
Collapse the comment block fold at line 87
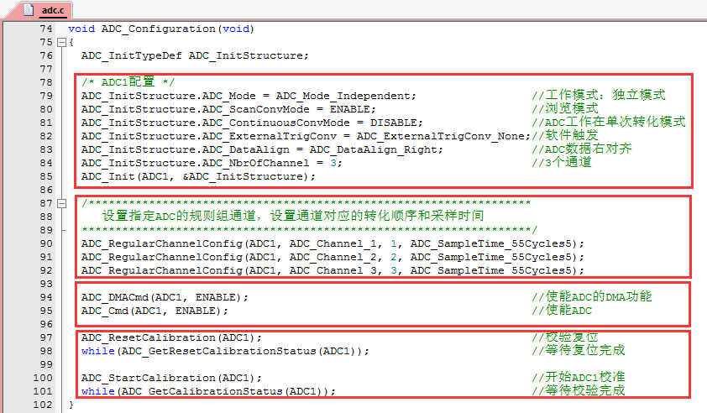tap(61, 203)
